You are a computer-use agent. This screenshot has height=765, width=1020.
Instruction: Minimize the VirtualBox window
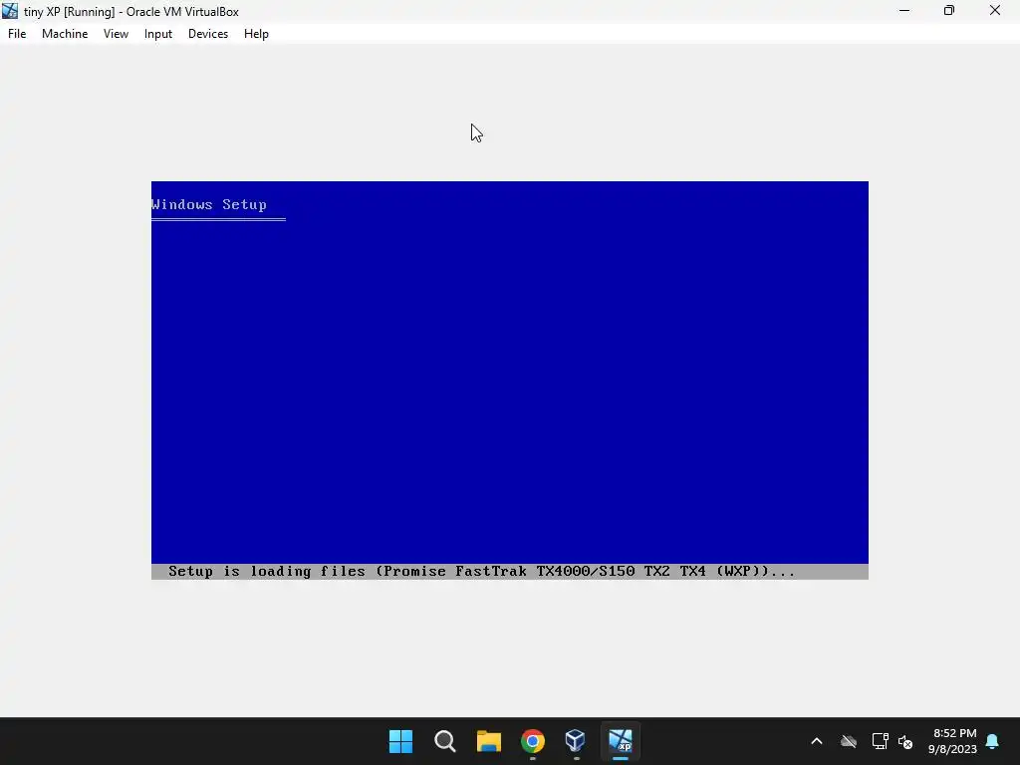pyautogui.click(x=904, y=11)
